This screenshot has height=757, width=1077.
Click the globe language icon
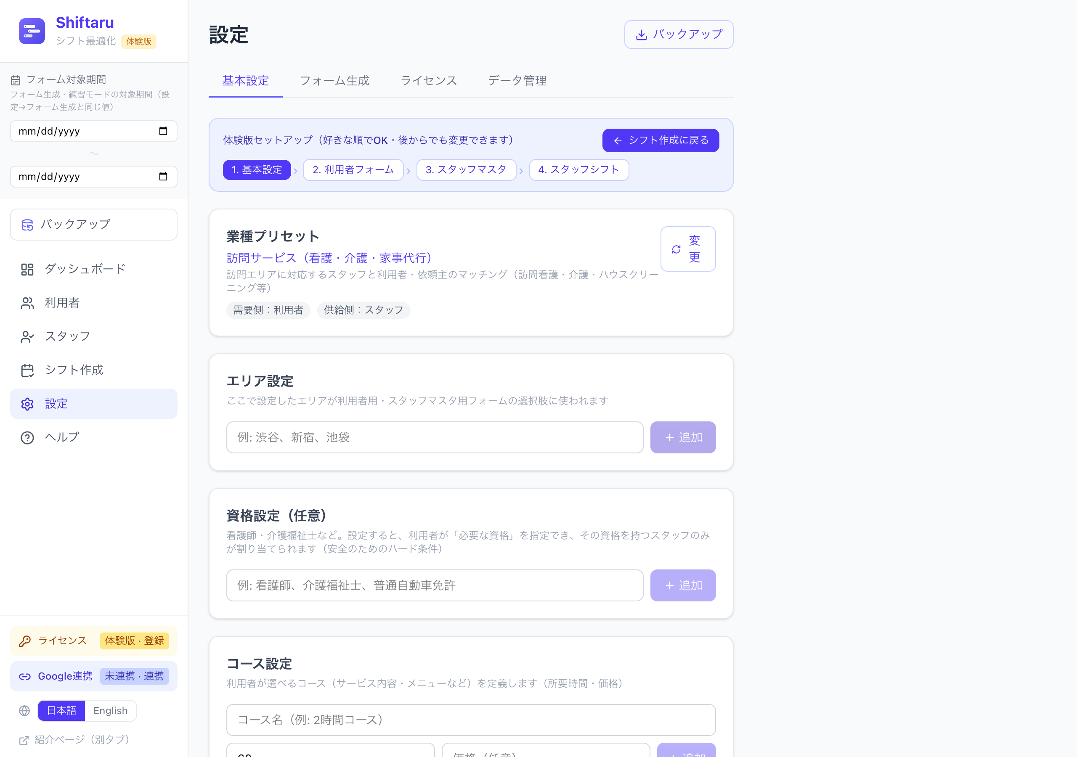click(24, 711)
